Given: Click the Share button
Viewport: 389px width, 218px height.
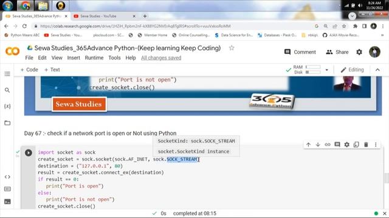Looking at the screenshot, I should click(x=337, y=52).
